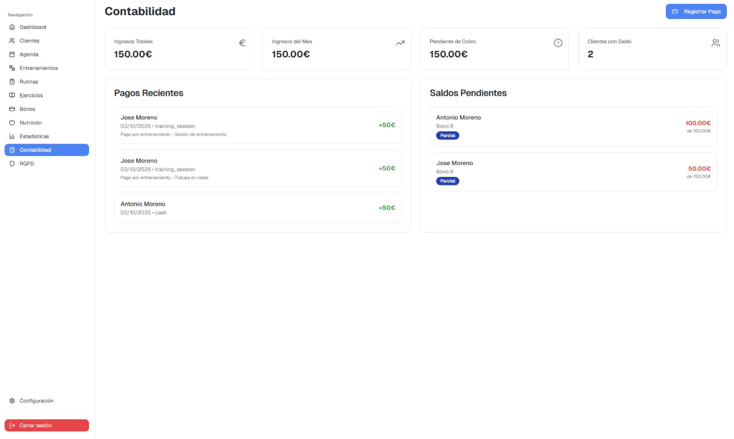Click the Navegación sidebar label
This screenshot has height=439, width=734.
20,15
